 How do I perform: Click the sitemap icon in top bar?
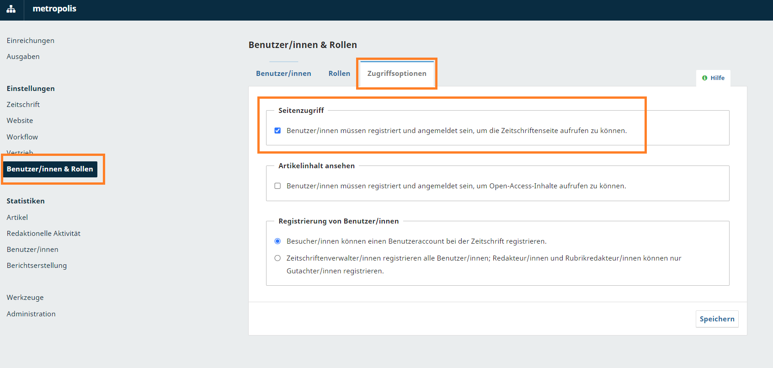tap(11, 9)
